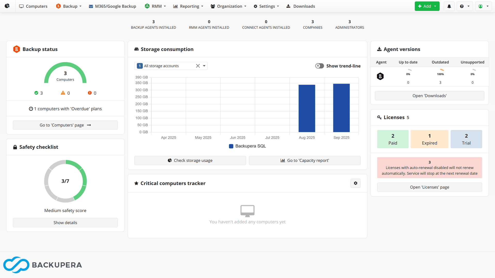Expand the Add button dropdown

point(435,6)
